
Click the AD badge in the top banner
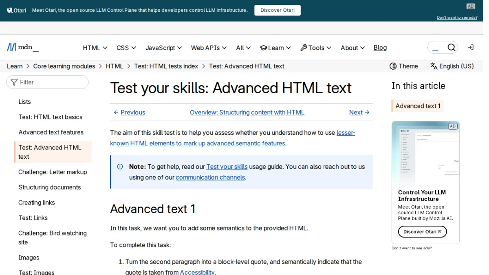point(471,6)
